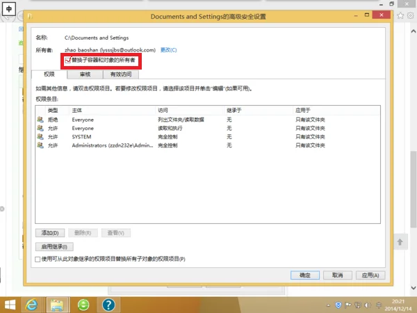This screenshot has width=417, height=313.
Task: Click the green round taskbar app icon
Action: [x=83, y=305]
